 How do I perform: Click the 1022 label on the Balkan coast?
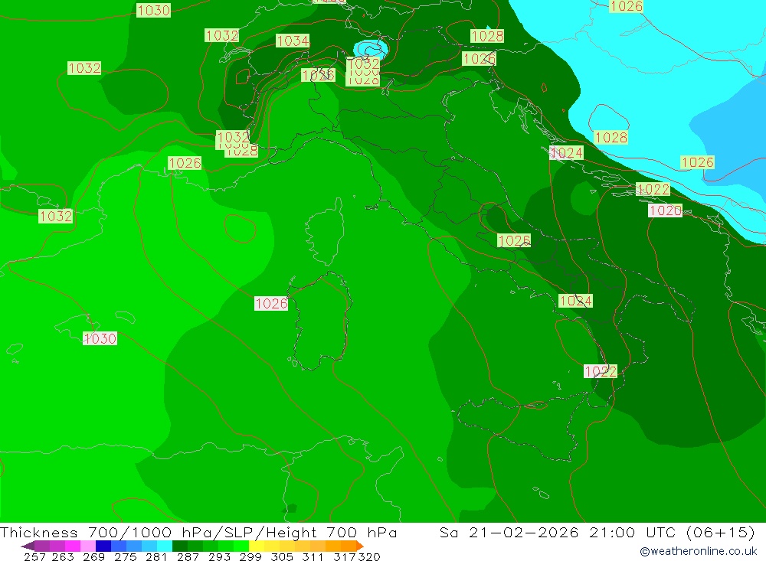pos(653,189)
